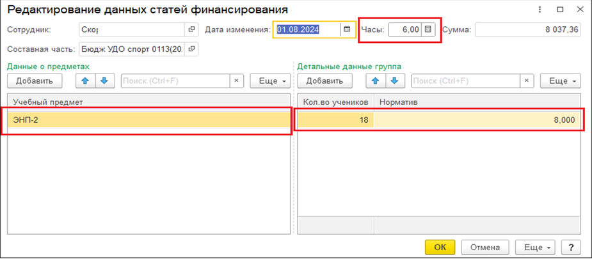This screenshot has height=259, width=592.
Task: Open calculator icon in Часы field
Action: tap(428, 29)
